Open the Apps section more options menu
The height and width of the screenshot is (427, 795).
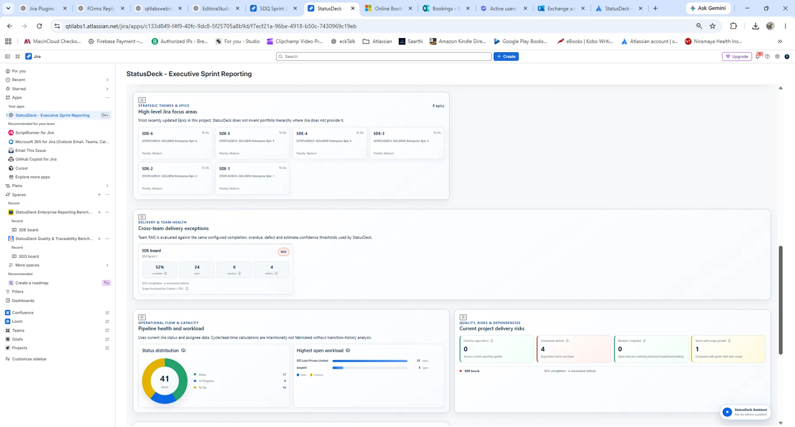pos(107,98)
